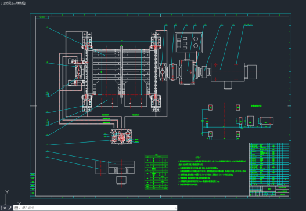This screenshot has width=306, height=211.
Task: Expand command history arrow at right end
Action: pos(175,208)
